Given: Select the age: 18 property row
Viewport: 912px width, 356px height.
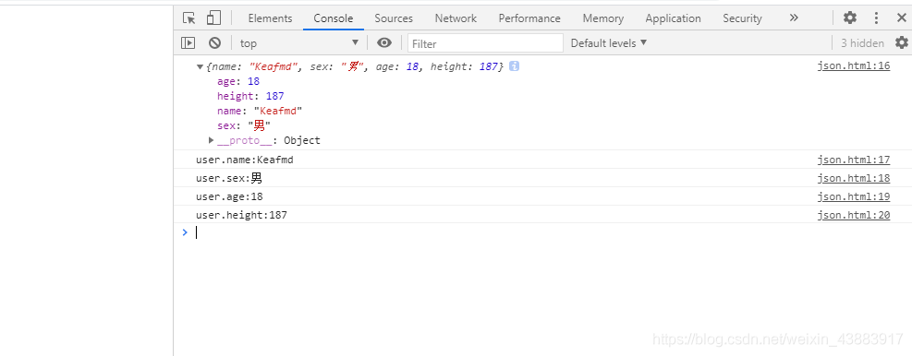Looking at the screenshot, I should pyautogui.click(x=238, y=81).
